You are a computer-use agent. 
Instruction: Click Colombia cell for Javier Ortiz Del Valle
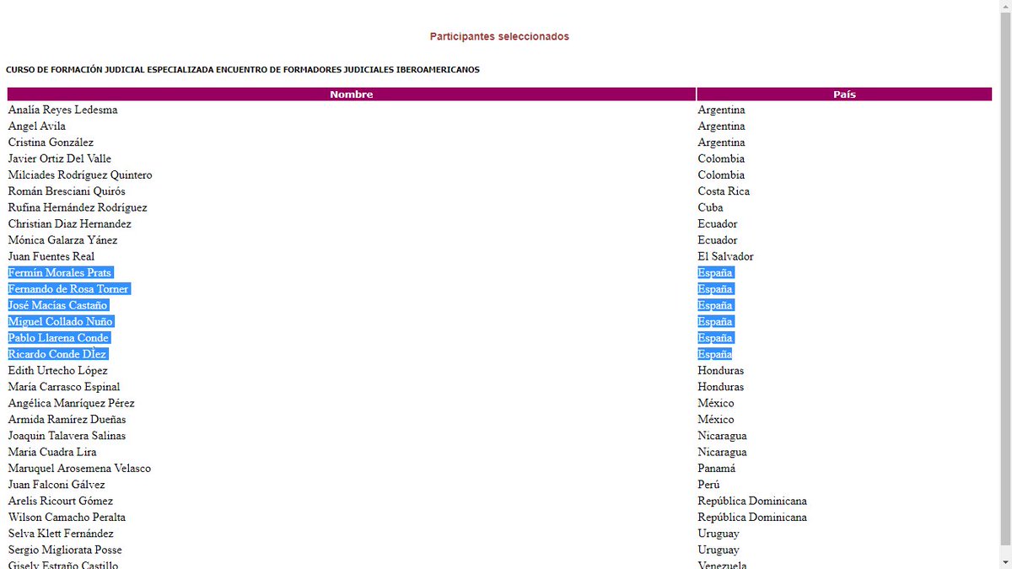tap(721, 159)
